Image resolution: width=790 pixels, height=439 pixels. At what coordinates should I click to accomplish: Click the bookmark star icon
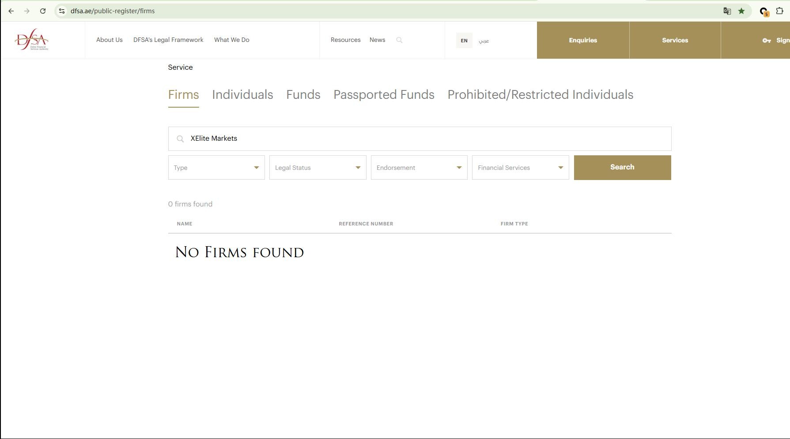pyautogui.click(x=741, y=11)
